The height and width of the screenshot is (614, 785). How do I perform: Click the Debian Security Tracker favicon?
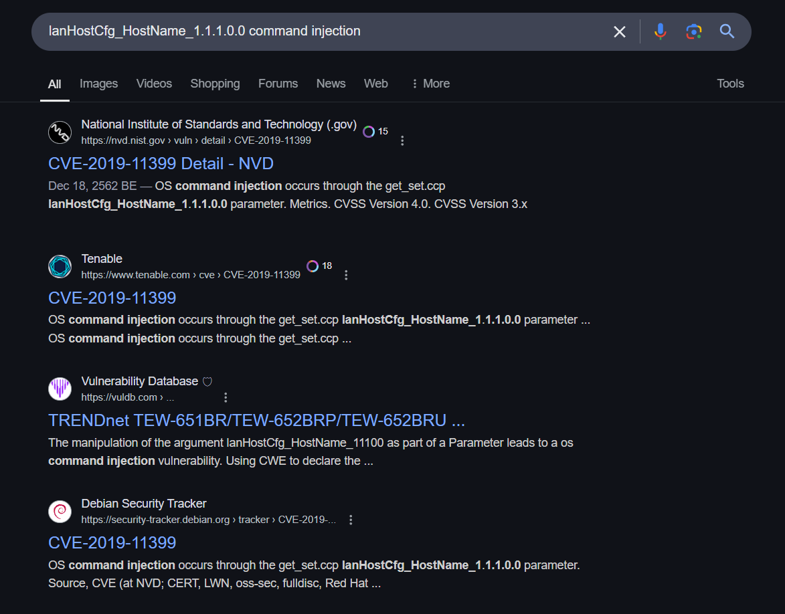pyautogui.click(x=60, y=512)
